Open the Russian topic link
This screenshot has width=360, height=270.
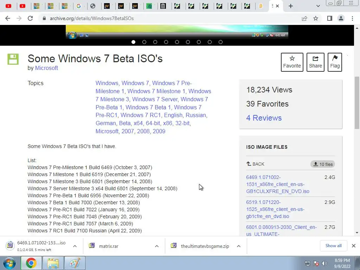point(196,115)
